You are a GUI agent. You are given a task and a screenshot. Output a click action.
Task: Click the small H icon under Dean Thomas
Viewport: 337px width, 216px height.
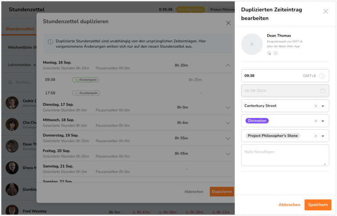click(276, 53)
